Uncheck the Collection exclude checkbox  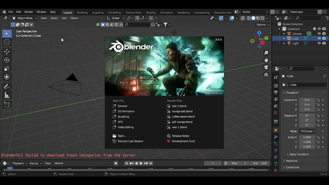click(314, 29)
